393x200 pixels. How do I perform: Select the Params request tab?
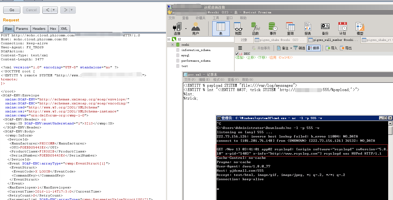coord(22,29)
